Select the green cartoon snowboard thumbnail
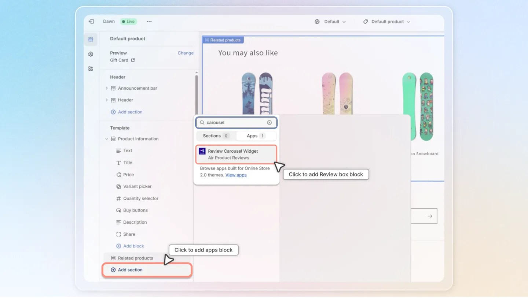The width and height of the screenshot is (528, 298). tap(418, 106)
